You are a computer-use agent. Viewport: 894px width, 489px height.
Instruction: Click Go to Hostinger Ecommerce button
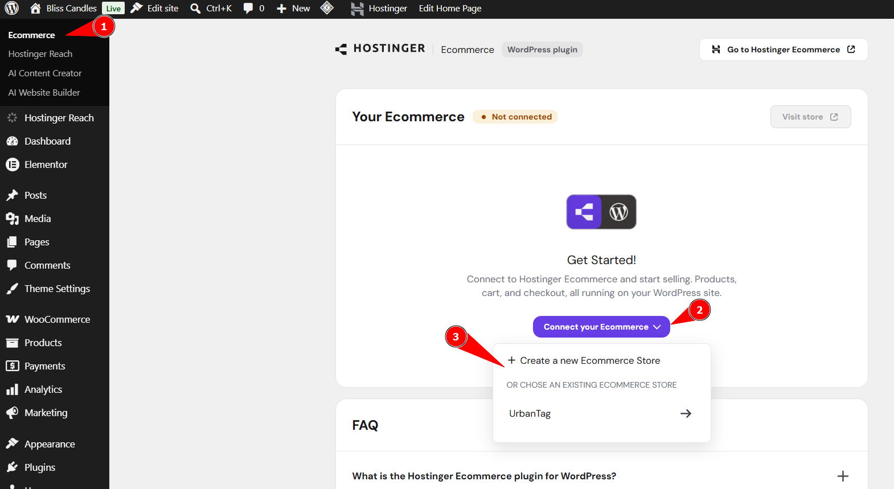click(x=784, y=50)
